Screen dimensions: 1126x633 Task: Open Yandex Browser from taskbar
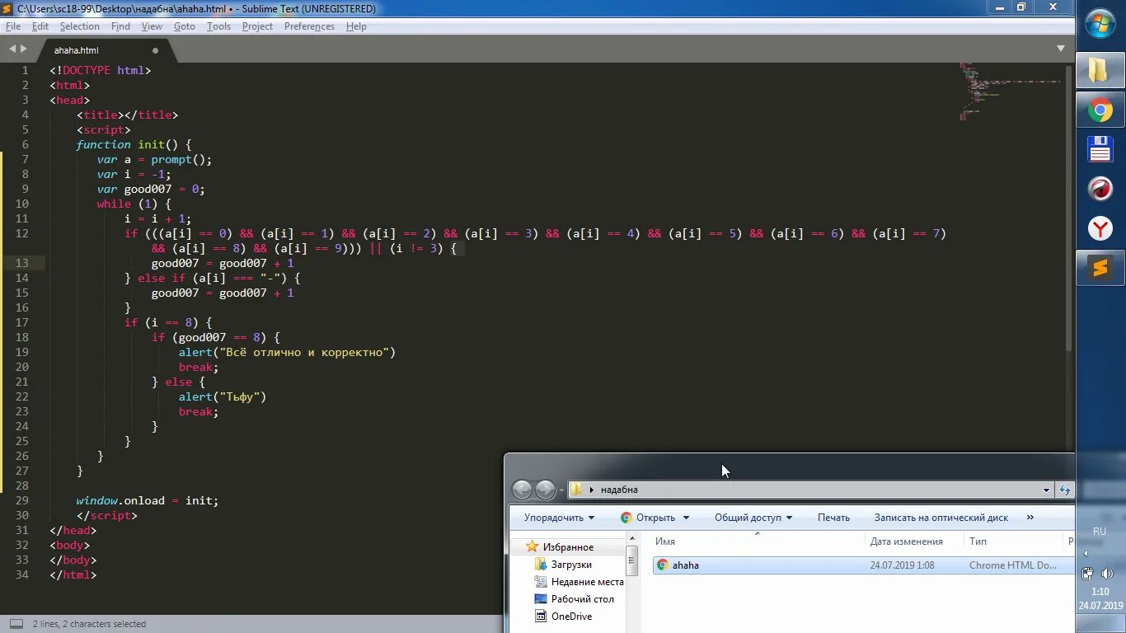click(1100, 228)
